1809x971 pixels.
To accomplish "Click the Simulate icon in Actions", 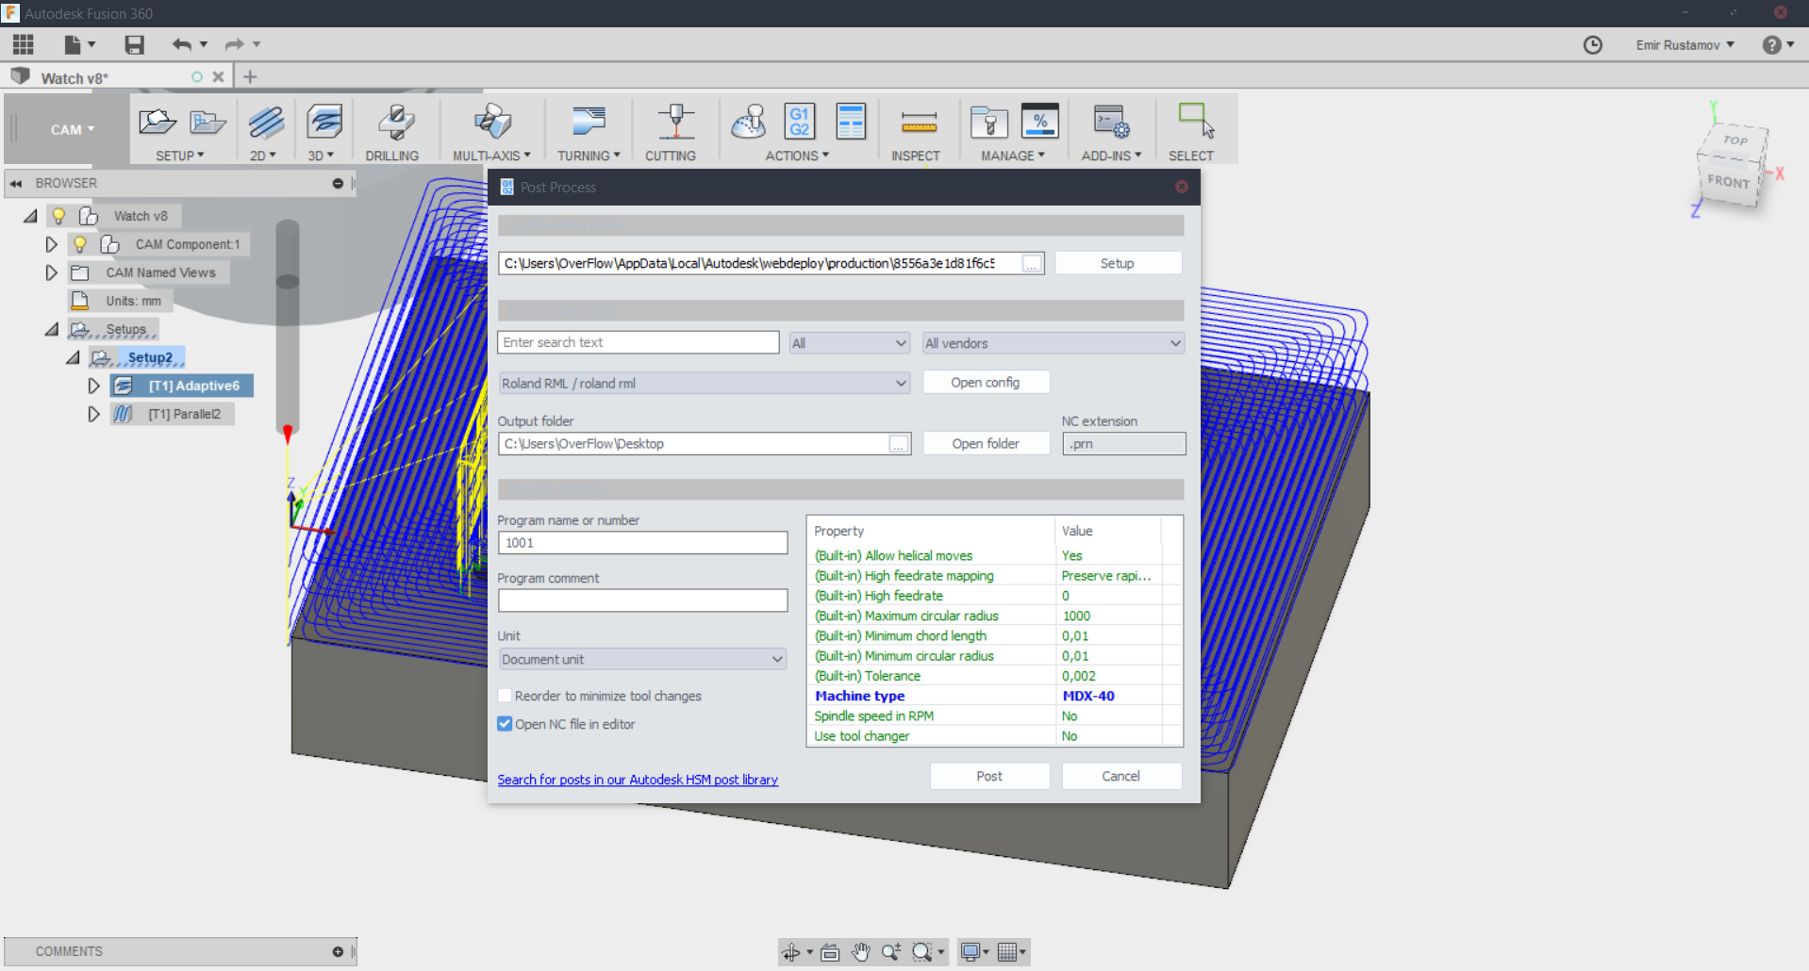I will click(x=749, y=123).
